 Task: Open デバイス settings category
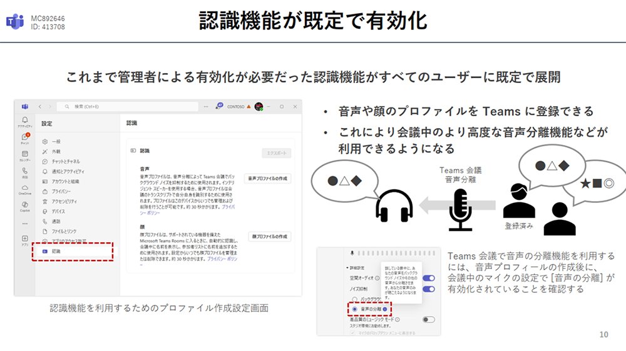pos(53,211)
